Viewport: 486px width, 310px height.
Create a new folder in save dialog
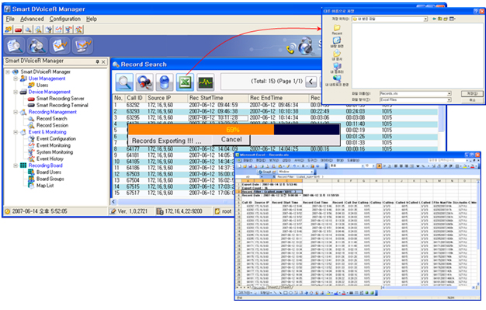pos(446,19)
